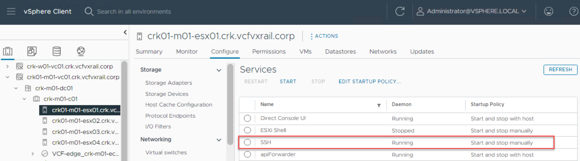
Task: Switch to Storage inventory view
Action: coord(57,51)
